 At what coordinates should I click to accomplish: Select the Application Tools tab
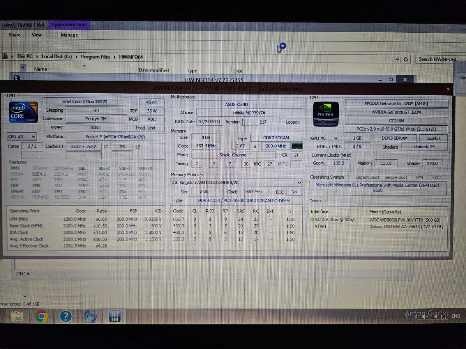[x=69, y=25]
